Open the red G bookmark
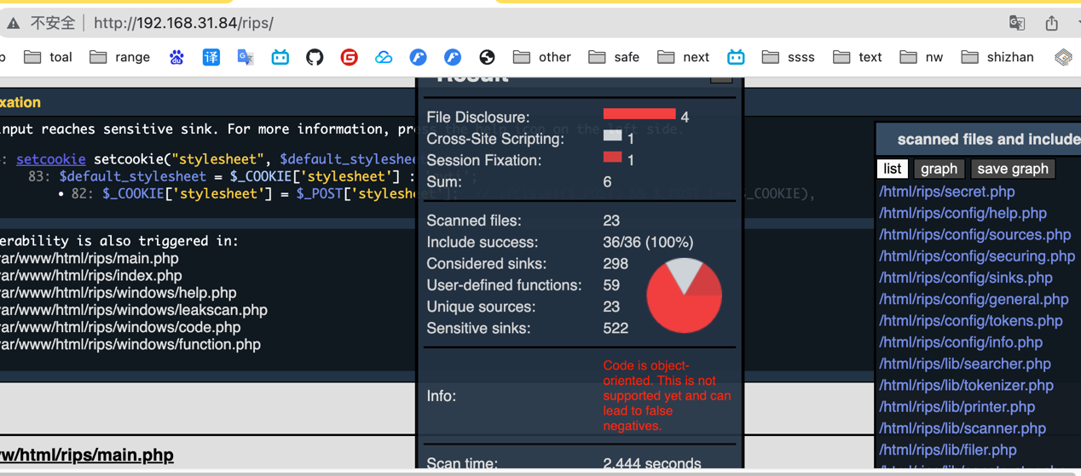The height and width of the screenshot is (476, 1081). tap(349, 57)
